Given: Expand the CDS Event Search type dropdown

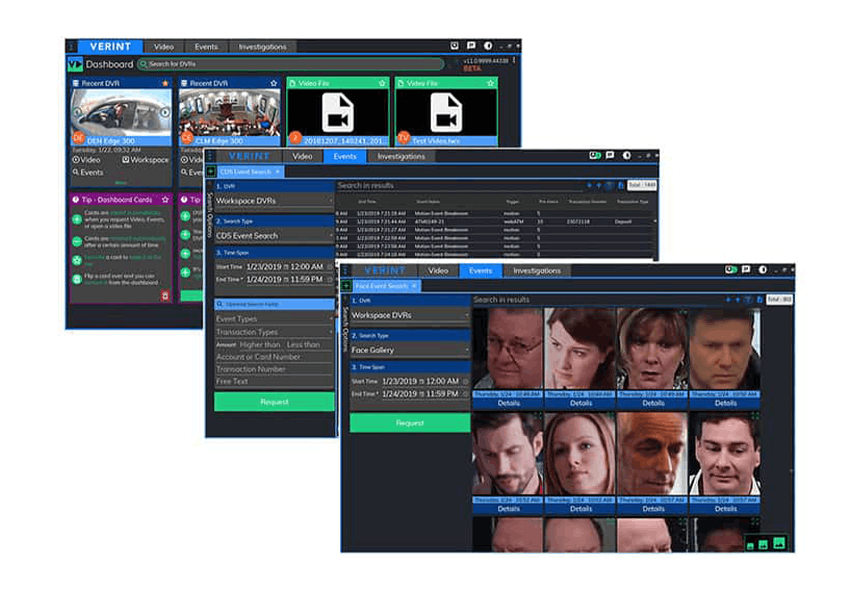Looking at the screenshot, I should click(330, 236).
